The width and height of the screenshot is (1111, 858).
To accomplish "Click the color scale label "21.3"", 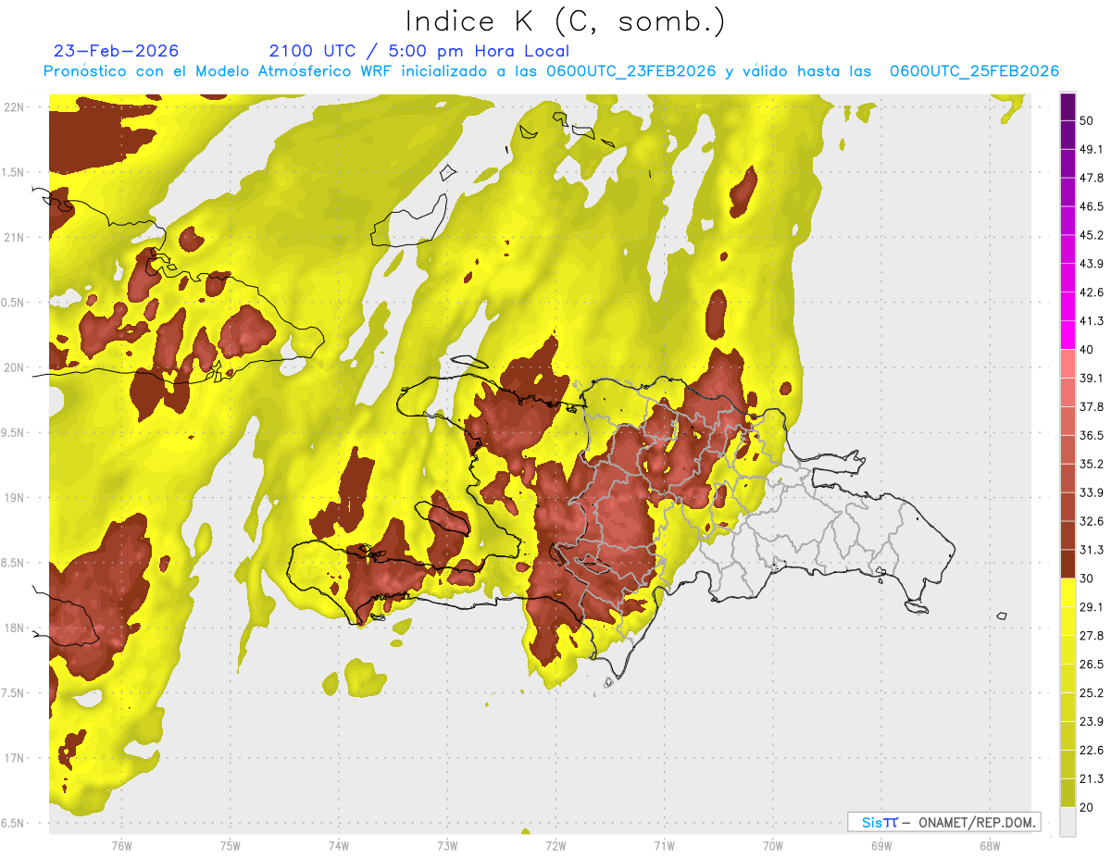I will pos(1092,779).
